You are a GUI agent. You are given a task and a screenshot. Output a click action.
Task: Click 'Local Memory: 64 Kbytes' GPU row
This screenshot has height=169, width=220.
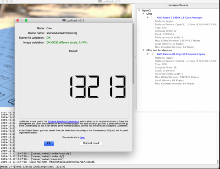(x=169, y=80)
